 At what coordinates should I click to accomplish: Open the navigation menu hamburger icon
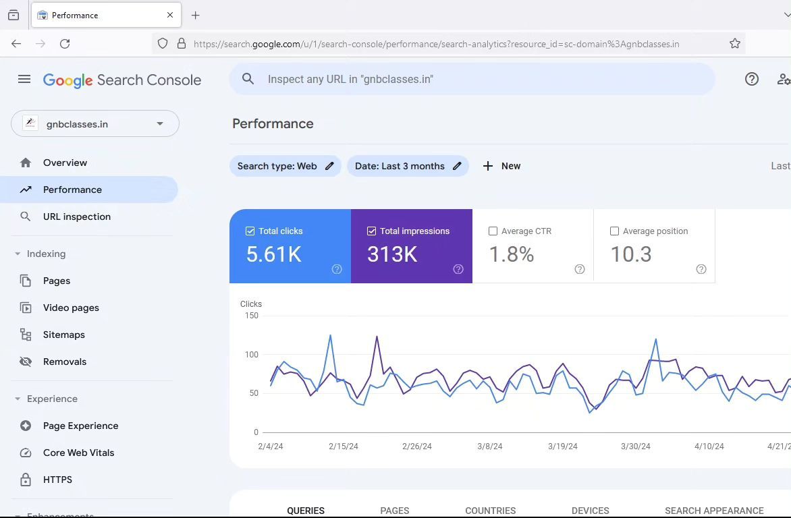[24, 79]
